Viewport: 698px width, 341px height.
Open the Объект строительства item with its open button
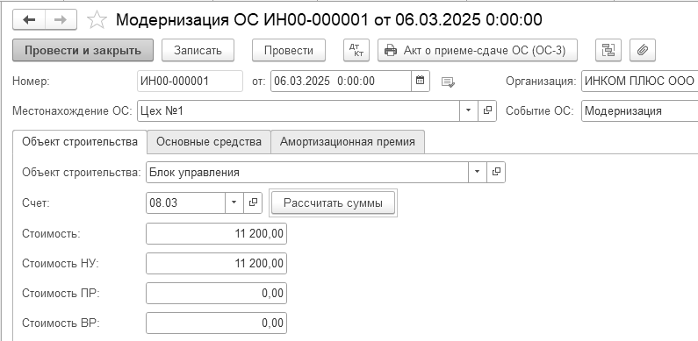point(496,172)
